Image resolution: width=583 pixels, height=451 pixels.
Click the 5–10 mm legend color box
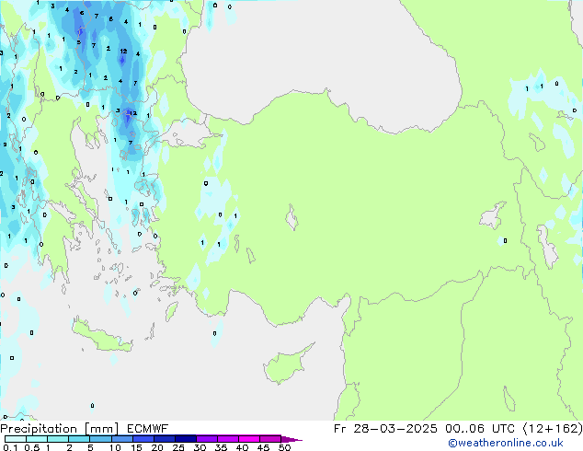[100, 439]
